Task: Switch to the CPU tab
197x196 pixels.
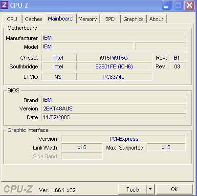Action: [12, 19]
